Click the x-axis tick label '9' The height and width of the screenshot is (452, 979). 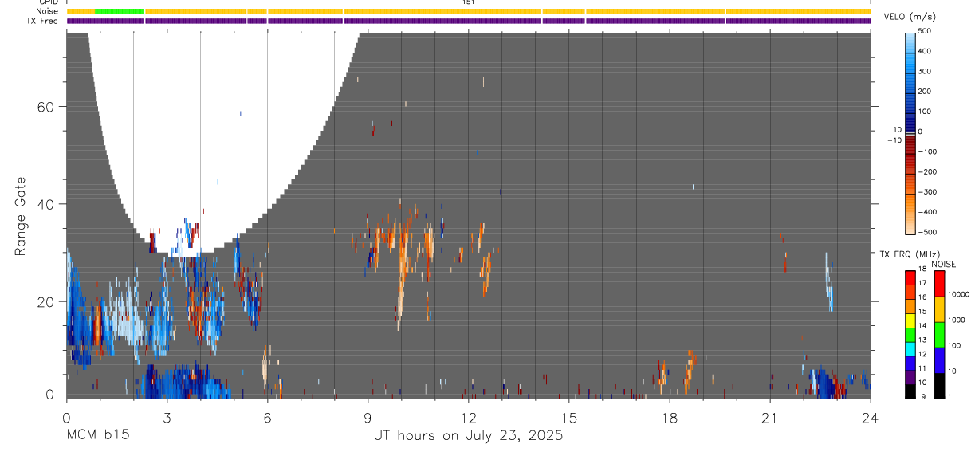[x=368, y=419]
